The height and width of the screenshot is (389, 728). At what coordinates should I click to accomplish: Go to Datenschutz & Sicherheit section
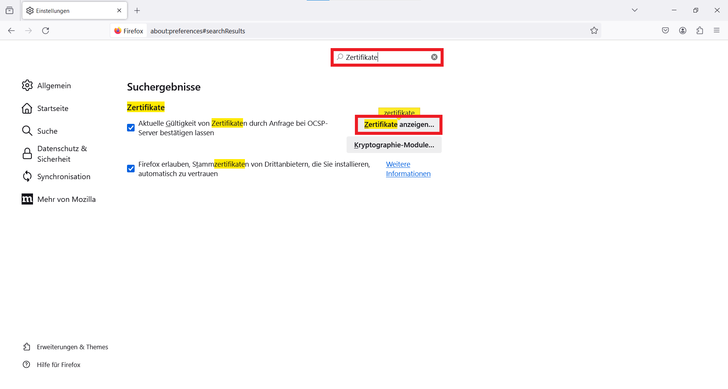point(62,154)
